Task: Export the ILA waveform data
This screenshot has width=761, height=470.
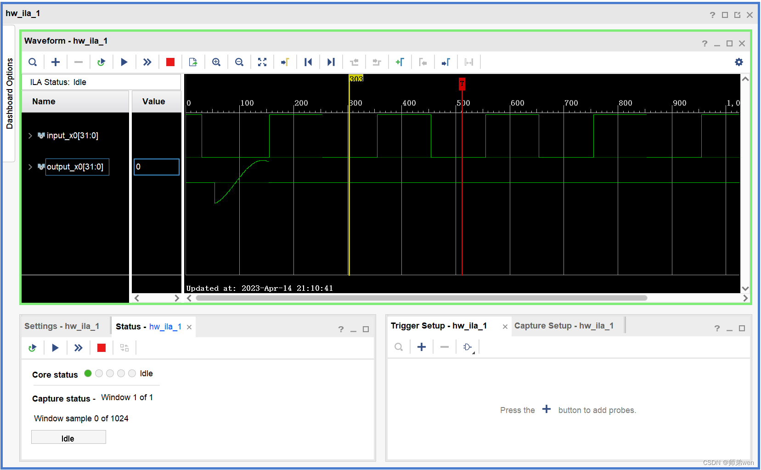Action: click(x=193, y=62)
